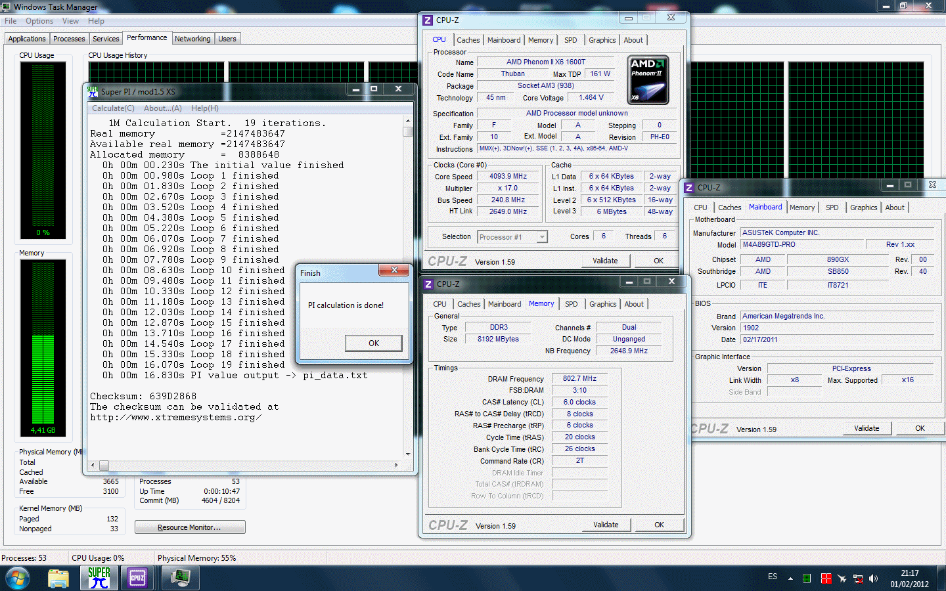Click OK in the Finish dialog
The width and height of the screenshot is (946, 591).
pyautogui.click(x=374, y=343)
